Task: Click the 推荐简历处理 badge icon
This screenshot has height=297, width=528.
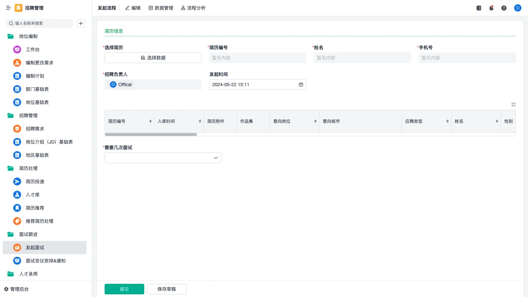Action: point(17,221)
